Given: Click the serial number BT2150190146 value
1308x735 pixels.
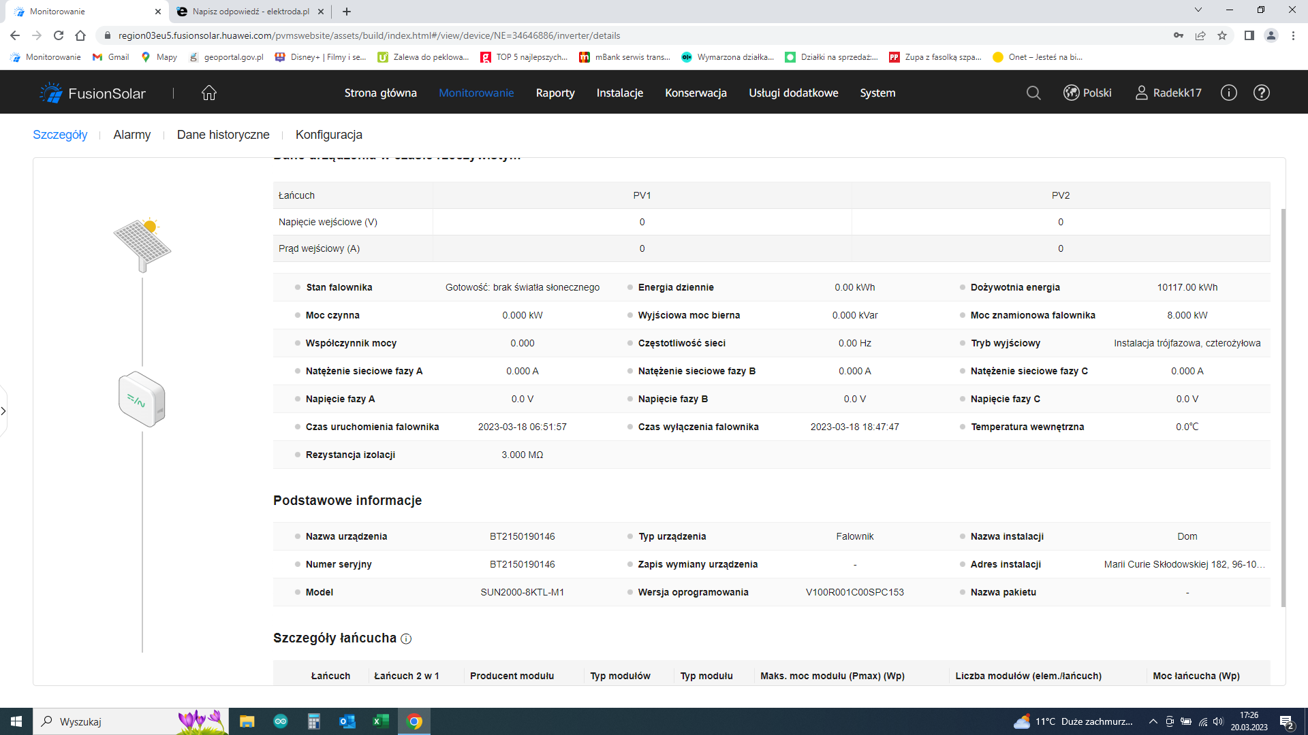Looking at the screenshot, I should [x=523, y=564].
